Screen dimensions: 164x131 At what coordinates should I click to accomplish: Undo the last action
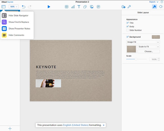[x=24, y=7]
